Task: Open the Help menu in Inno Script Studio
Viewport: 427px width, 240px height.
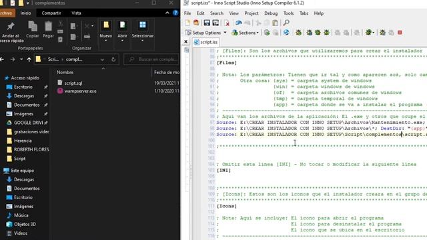Action: [x=319, y=13]
